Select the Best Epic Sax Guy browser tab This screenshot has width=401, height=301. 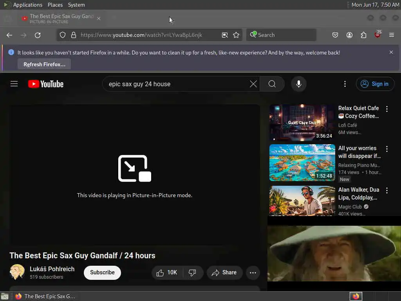pyautogui.click(x=61, y=18)
